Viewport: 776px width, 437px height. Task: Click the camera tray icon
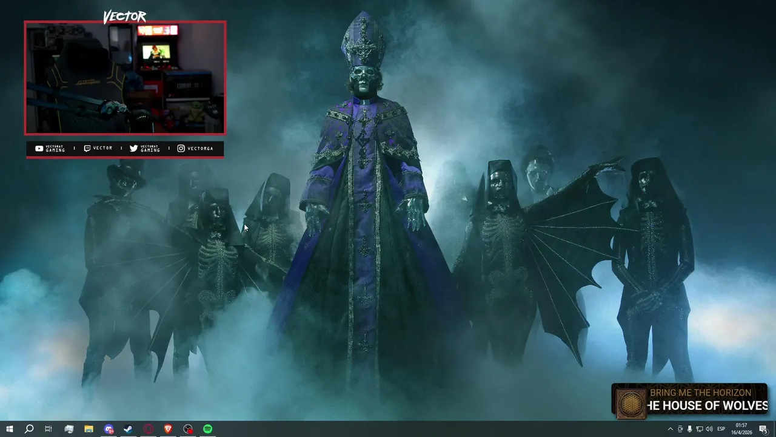(x=680, y=429)
